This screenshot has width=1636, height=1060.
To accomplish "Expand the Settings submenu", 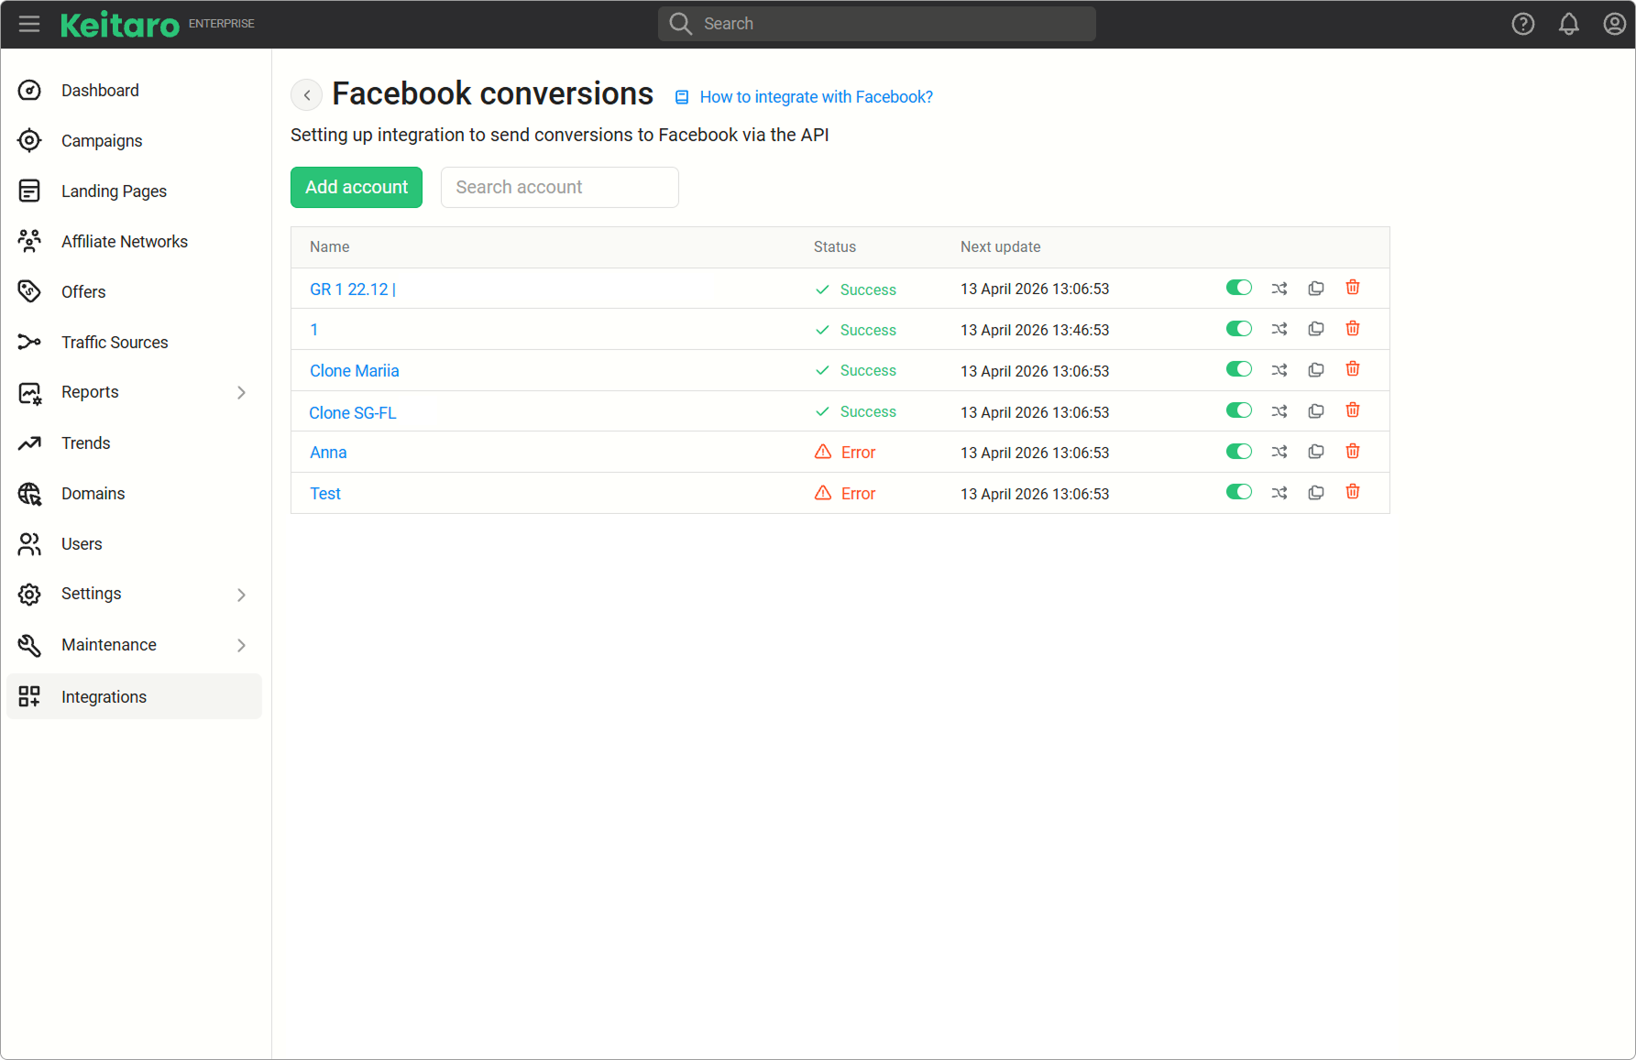I will [241, 595].
